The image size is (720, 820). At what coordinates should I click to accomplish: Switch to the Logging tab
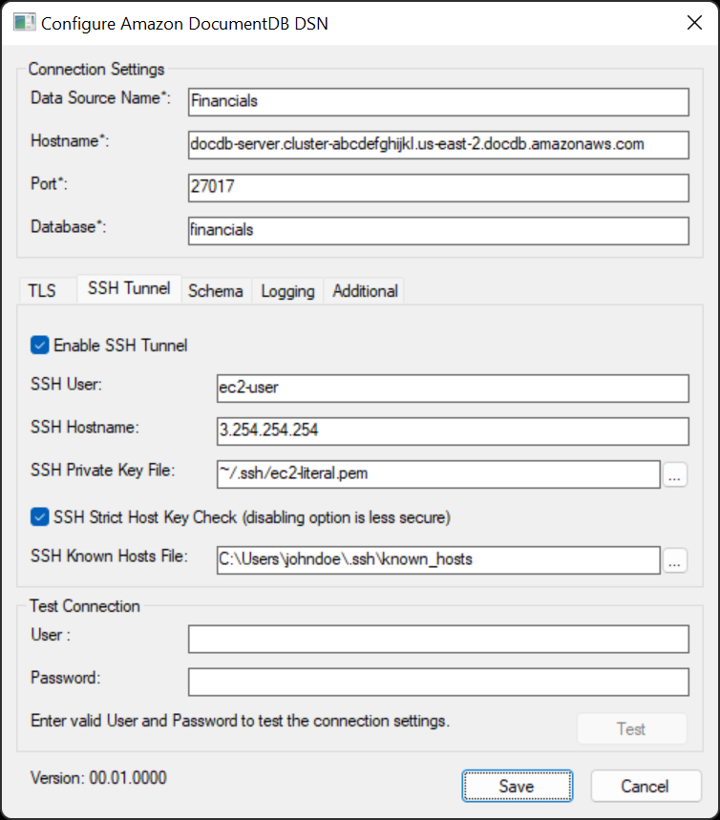(287, 291)
